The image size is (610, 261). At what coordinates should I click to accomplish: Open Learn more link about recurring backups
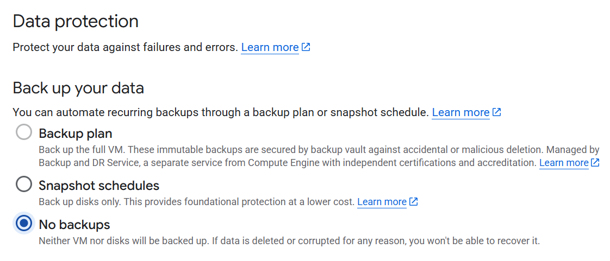click(460, 112)
